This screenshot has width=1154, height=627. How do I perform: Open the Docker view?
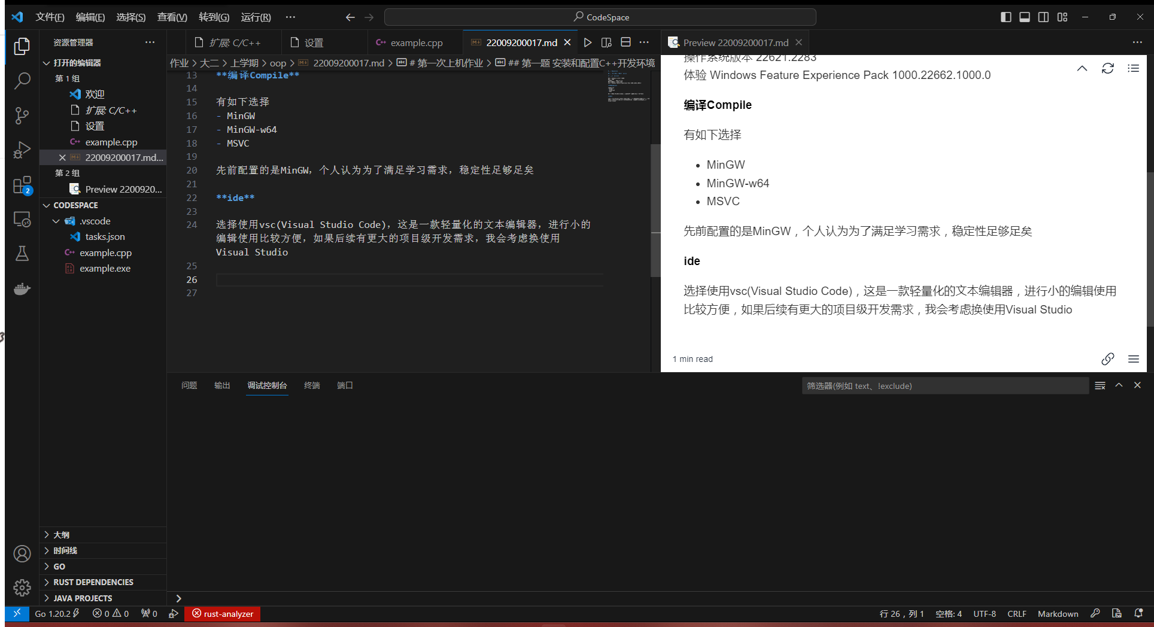point(22,289)
